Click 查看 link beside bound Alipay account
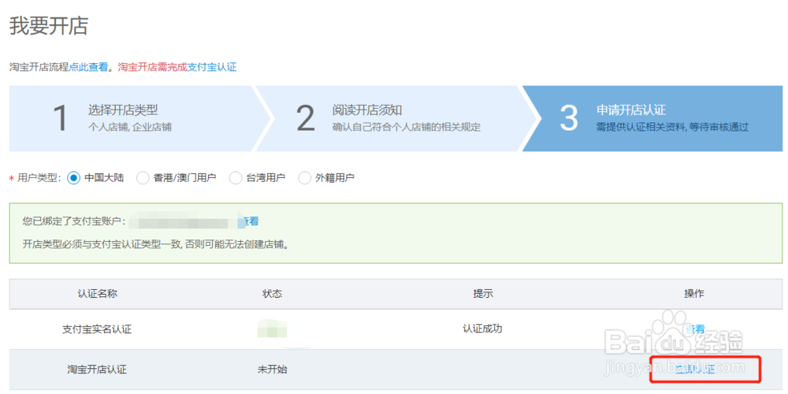 [250, 221]
